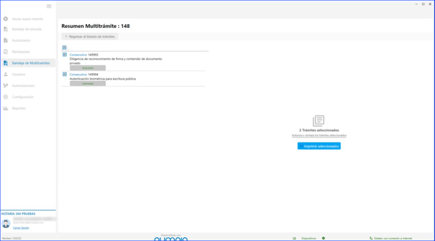Click the Cerrar Sesión link
Screen dimensions: 435x241
21,227
